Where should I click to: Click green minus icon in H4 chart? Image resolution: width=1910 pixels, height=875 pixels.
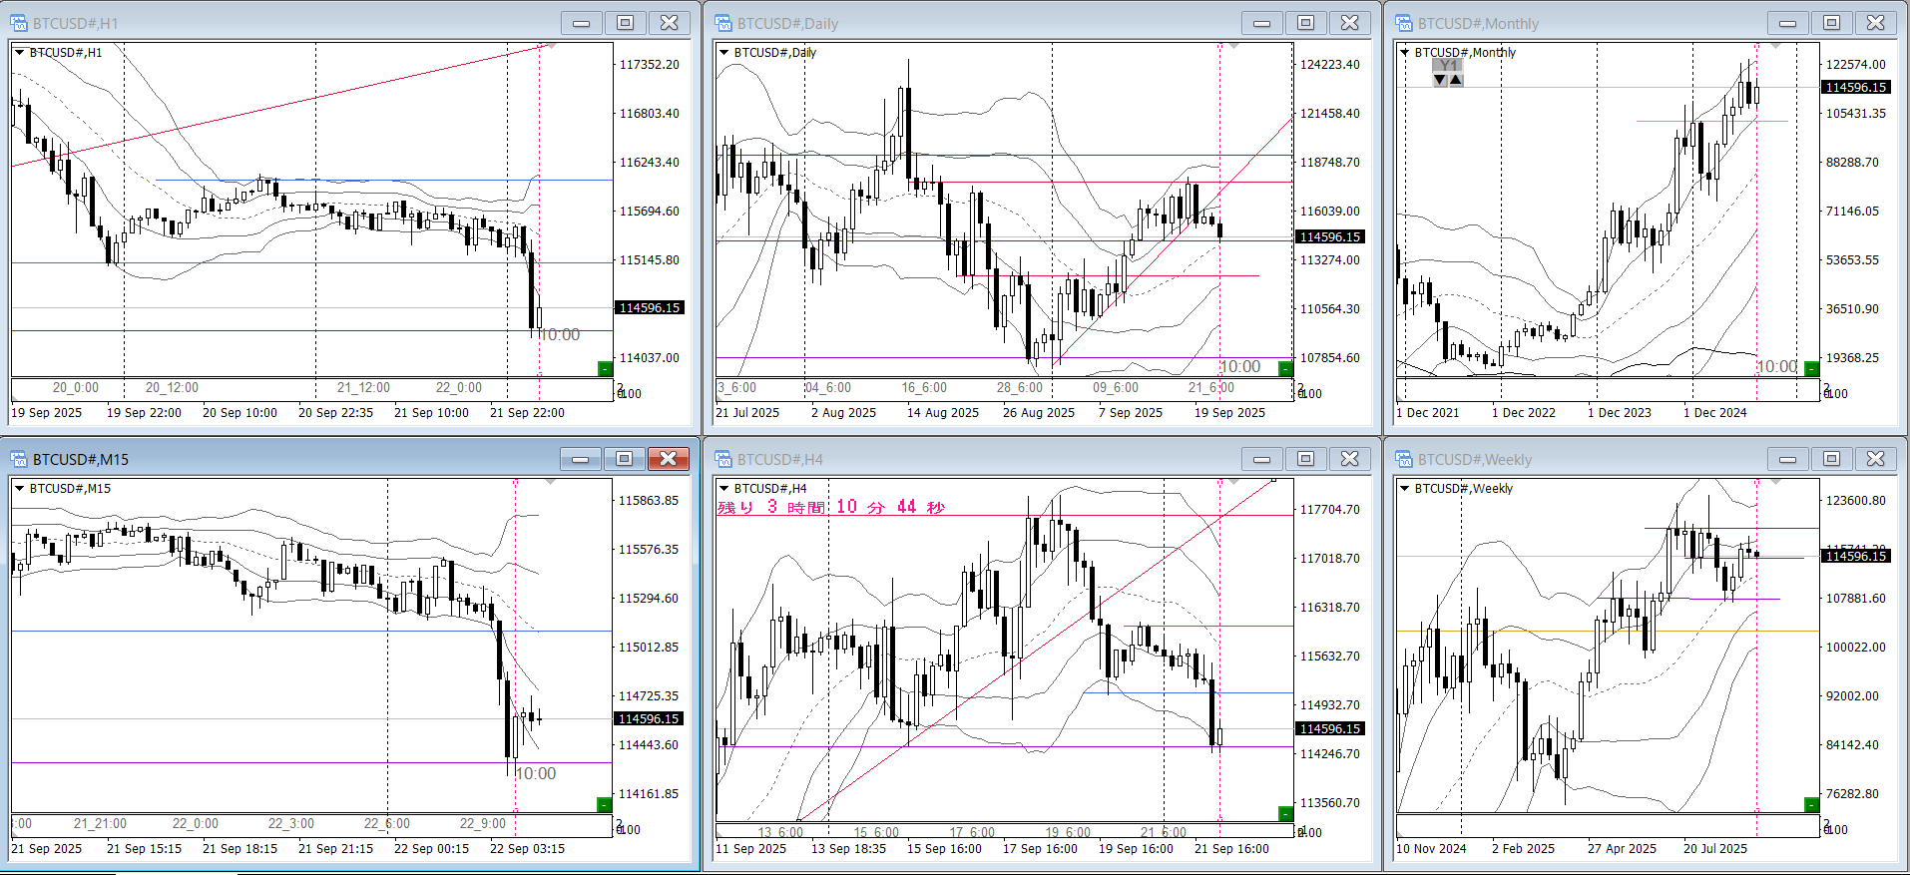1285,813
